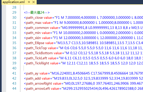Click the M16.224001,8.4506645 path data

(x=71, y=73)
